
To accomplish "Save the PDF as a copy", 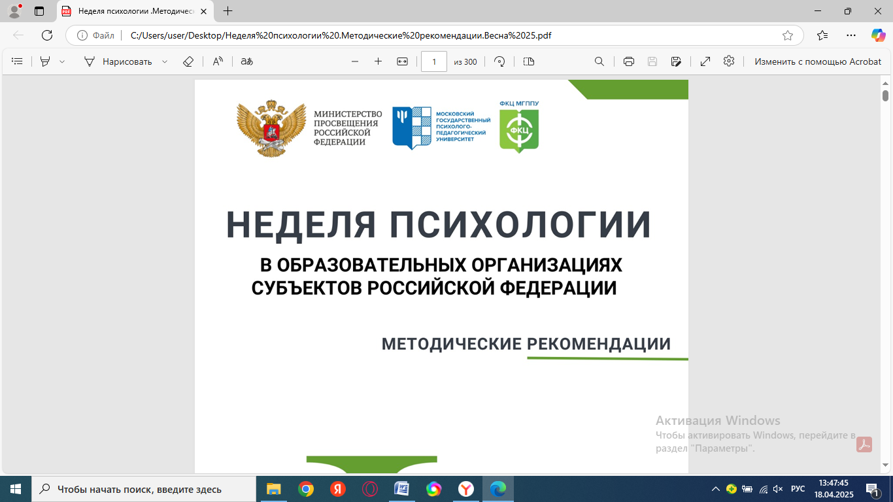I will [676, 61].
